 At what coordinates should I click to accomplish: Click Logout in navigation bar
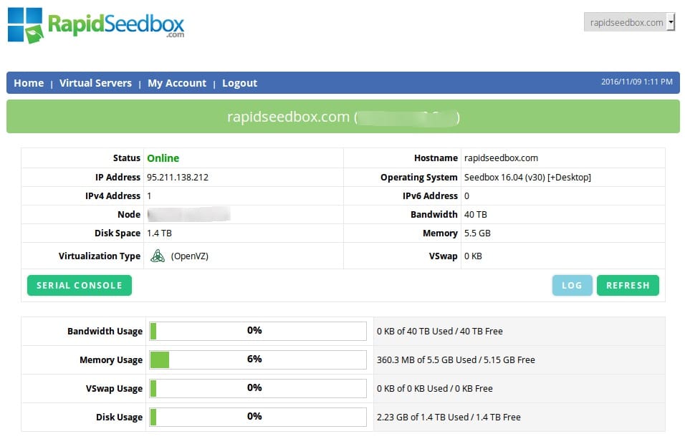[239, 83]
